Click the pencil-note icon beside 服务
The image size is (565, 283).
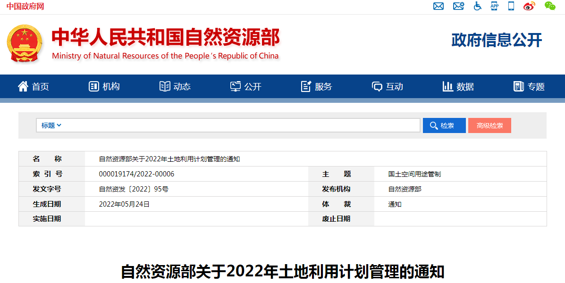tap(306, 86)
